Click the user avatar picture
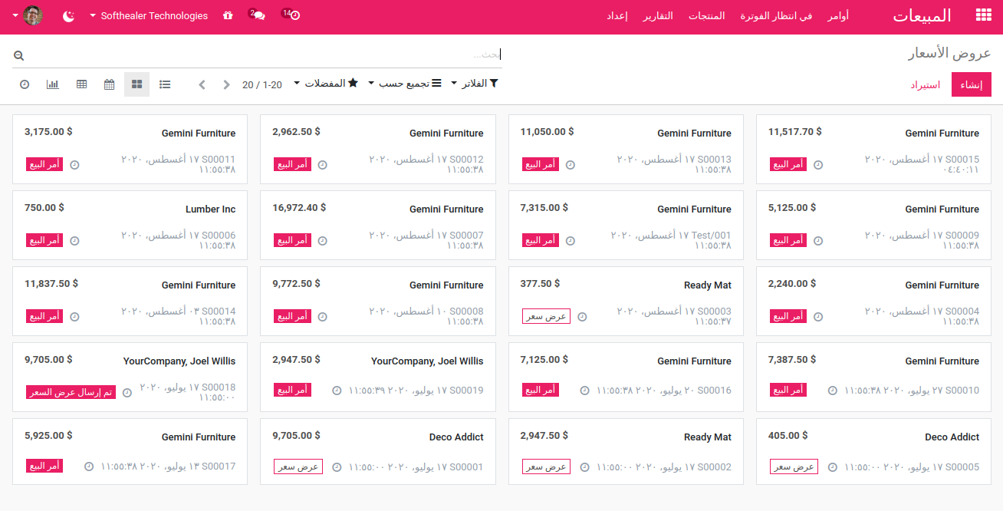This screenshot has width=1003, height=511. 33,15
